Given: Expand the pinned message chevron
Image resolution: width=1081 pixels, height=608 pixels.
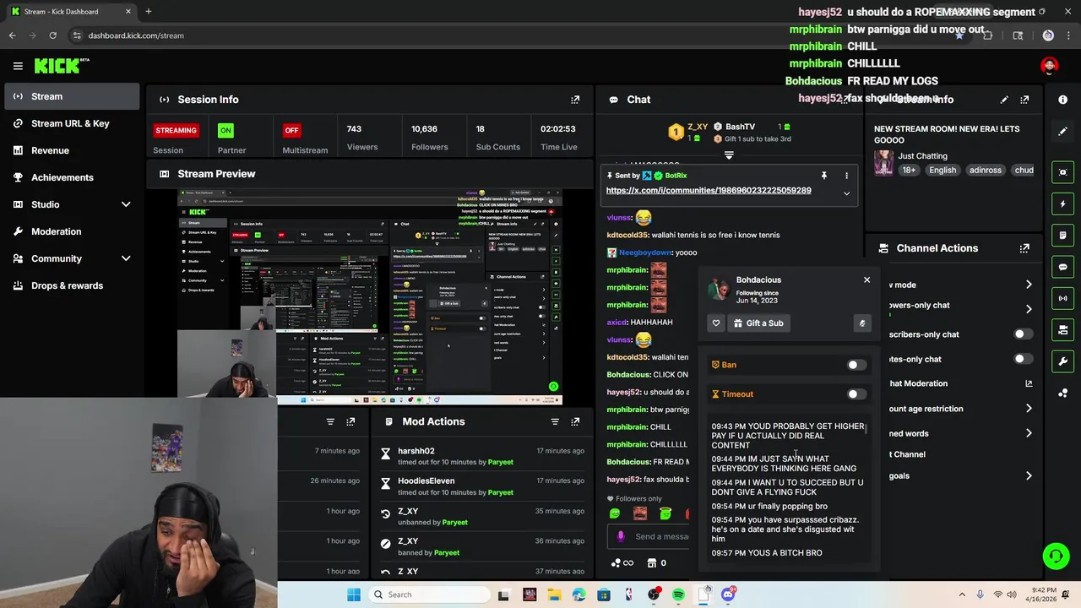Looking at the screenshot, I should coord(846,193).
